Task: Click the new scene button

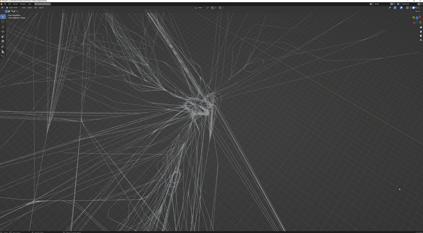Action: (x=392, y=4)
